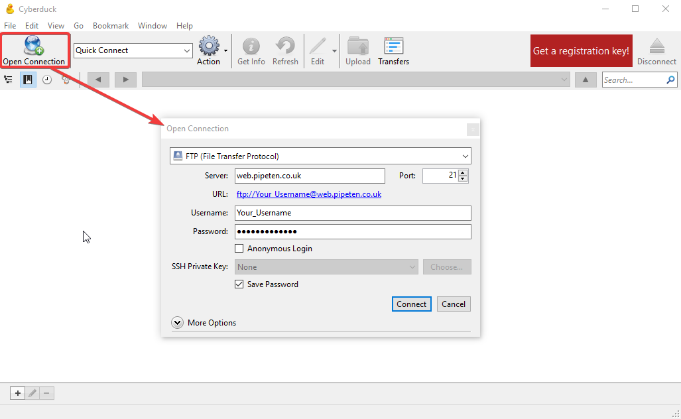Open the Help menu
The image size is (681, 419).
click(x=184, y=26)
